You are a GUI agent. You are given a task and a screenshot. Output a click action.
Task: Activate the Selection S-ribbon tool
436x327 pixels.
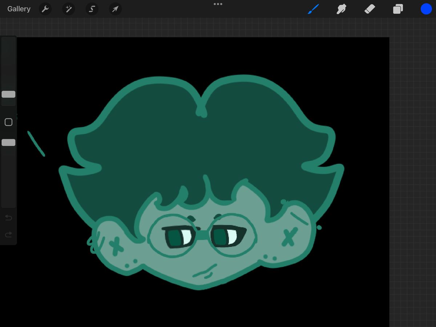pyautogui.click(x=92, y=9)
